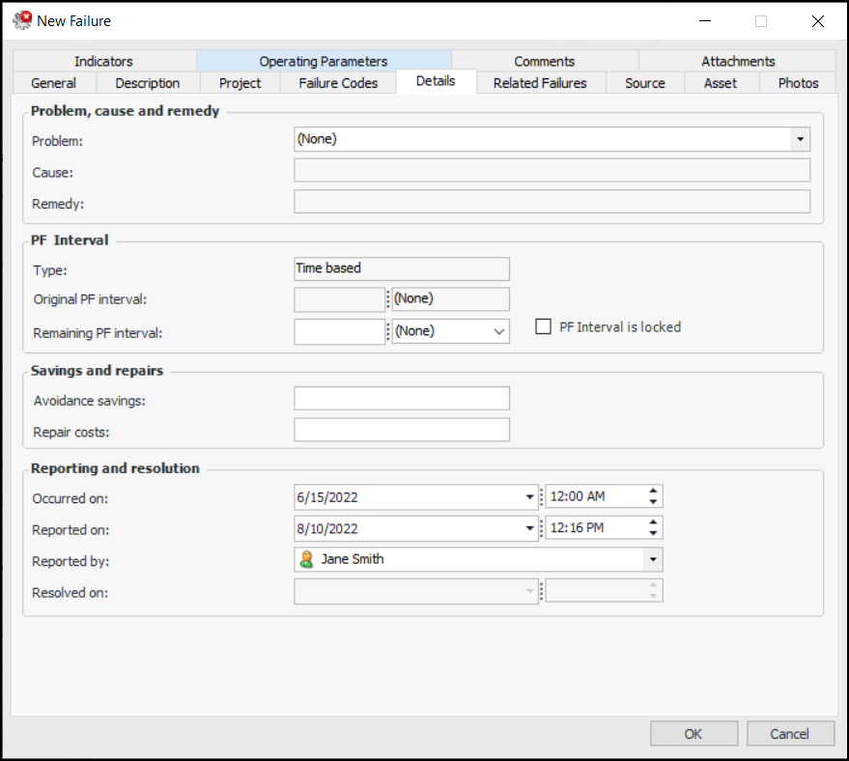Open the Remaining PF interval unit dropdown
Viewport: 849px width, 761px height.
click(x=499, y=331)
